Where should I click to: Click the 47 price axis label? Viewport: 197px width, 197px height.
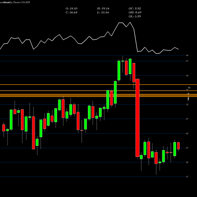[x=187, y=177]
